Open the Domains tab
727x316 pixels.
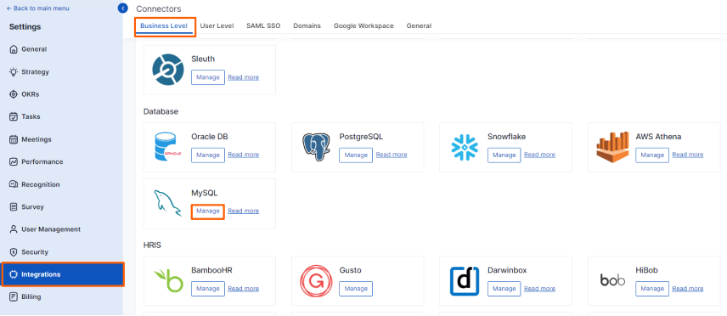click(307, 26)
